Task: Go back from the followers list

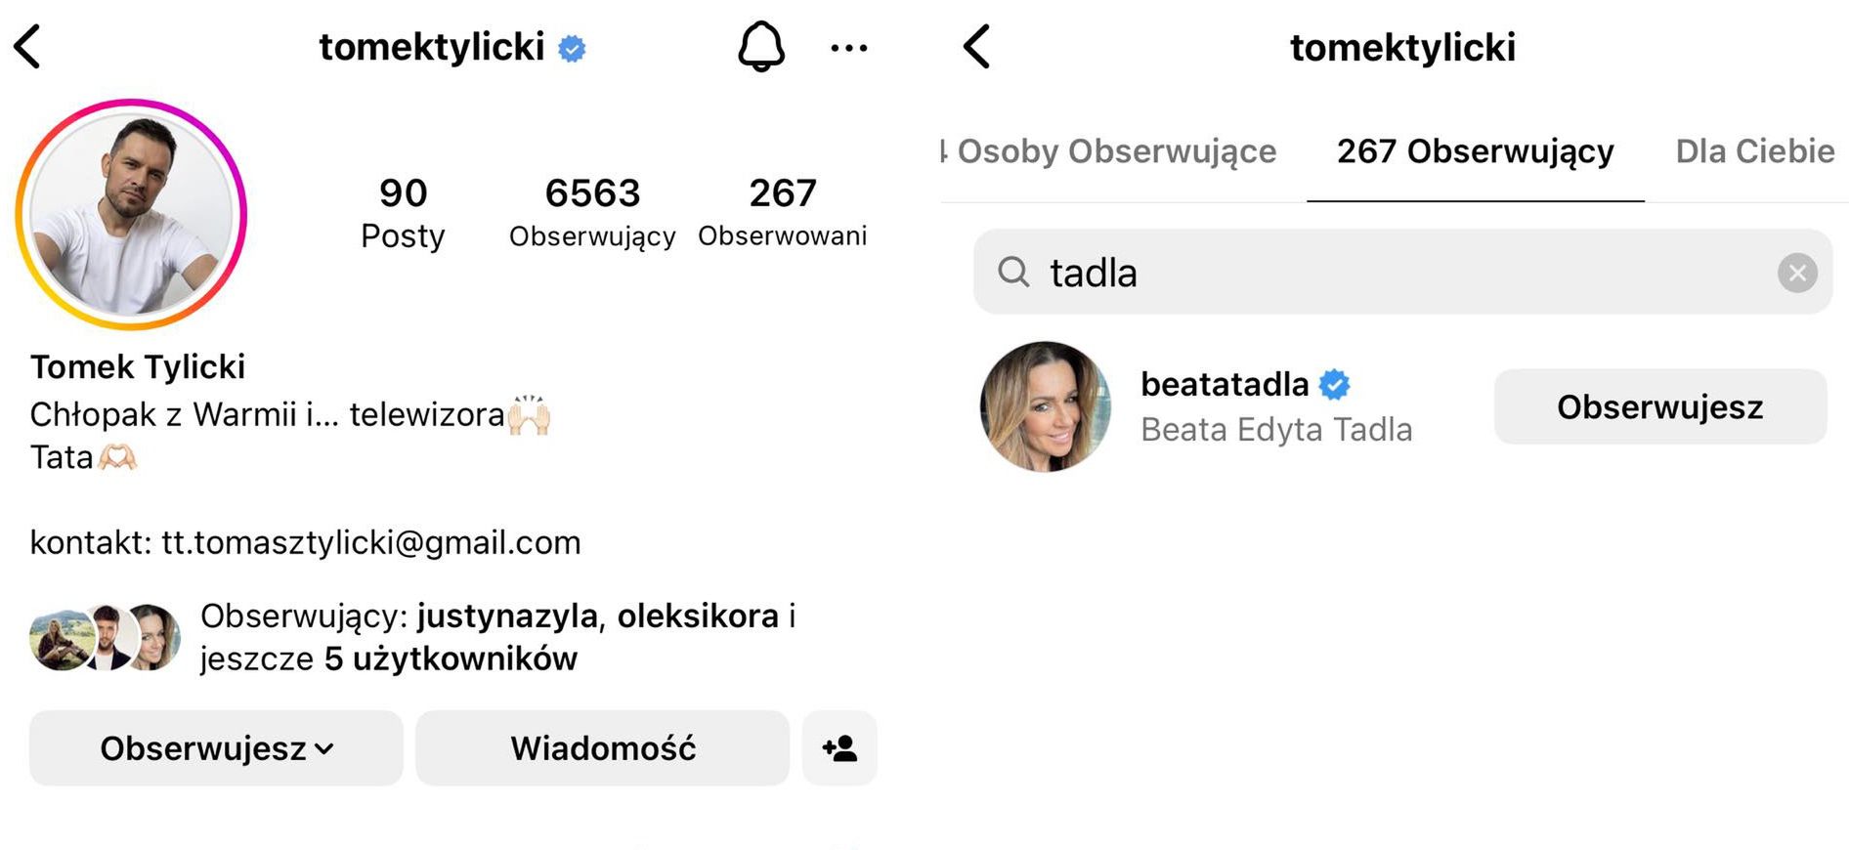Action: (977, 47)
